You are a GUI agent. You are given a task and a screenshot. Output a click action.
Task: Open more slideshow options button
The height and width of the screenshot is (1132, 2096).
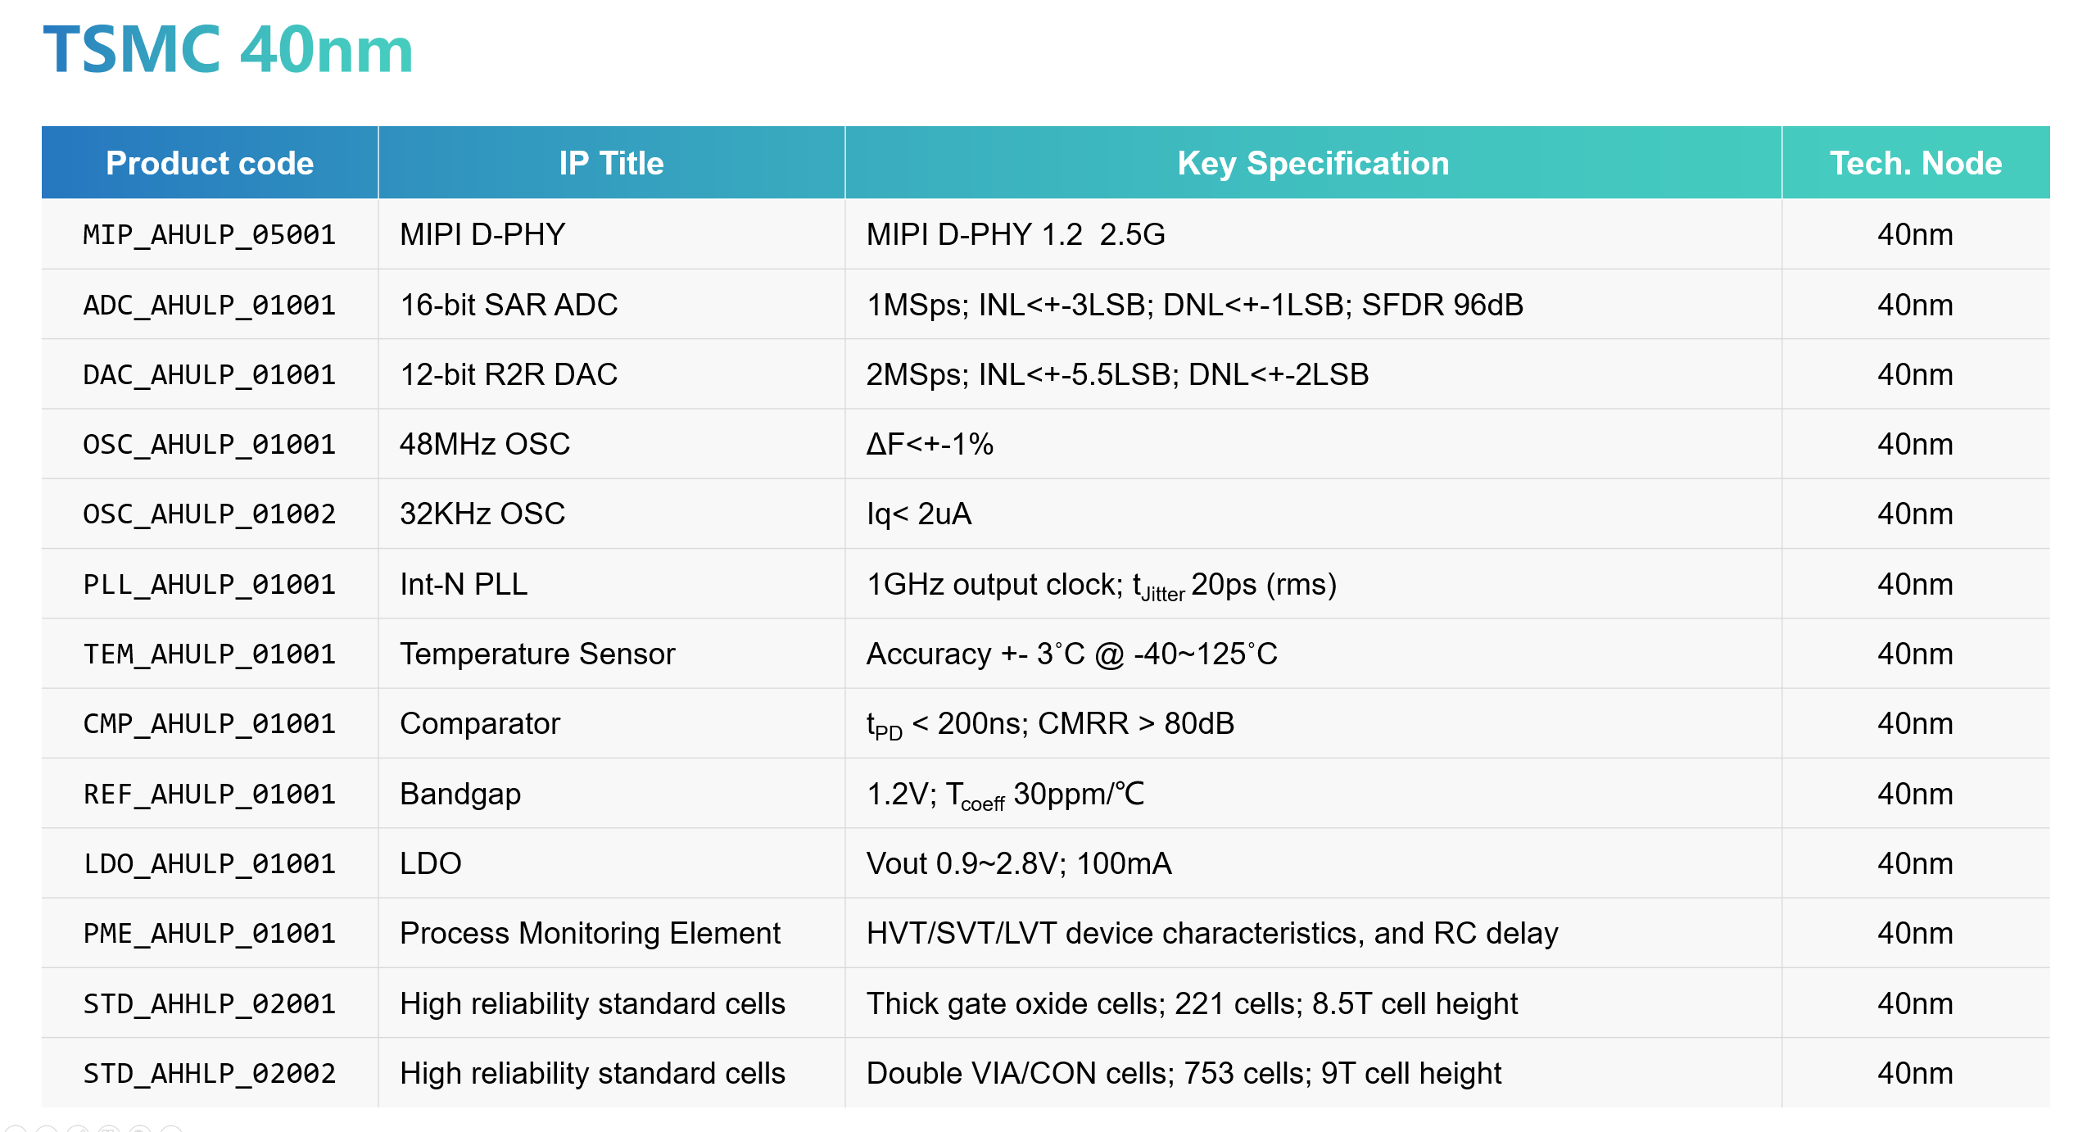pyautogui.click(x=171, y=1130)
